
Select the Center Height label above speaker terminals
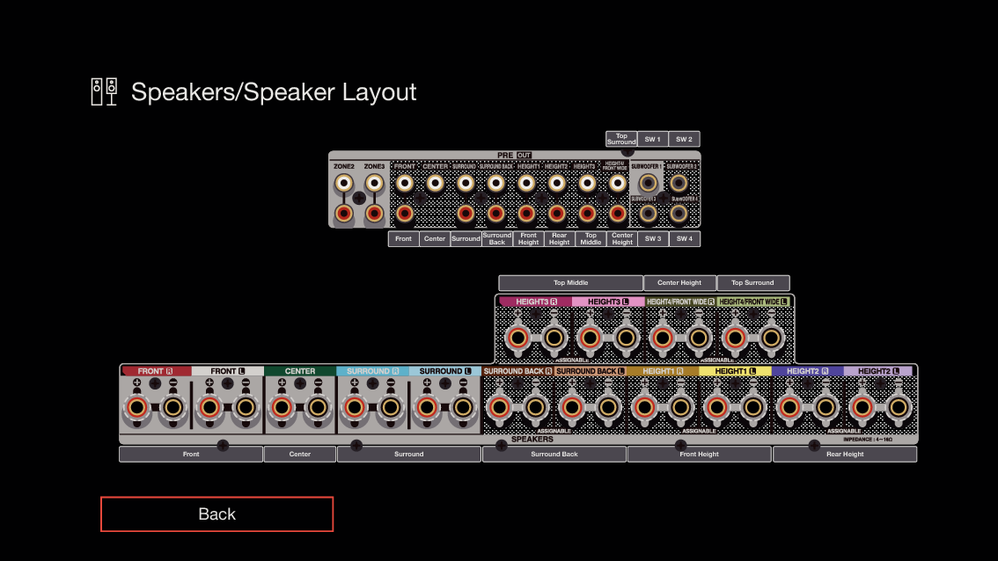click(679, 283)
